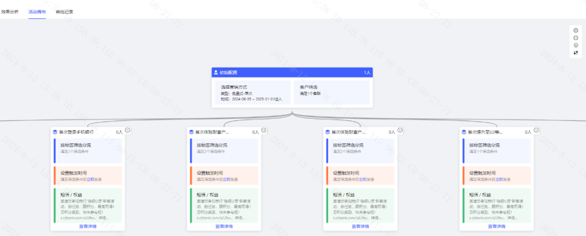Image resolution: width=586 pixels, height=236 pixels.
Task: Zoom out the canvas with minus icon
Action: click(576, 38)
